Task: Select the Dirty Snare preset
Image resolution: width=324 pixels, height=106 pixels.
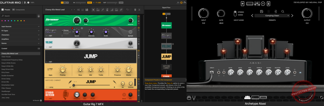Action: (20, 72)
